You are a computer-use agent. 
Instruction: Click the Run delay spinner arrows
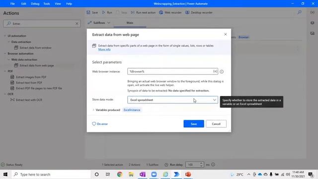tap(201, 165)
